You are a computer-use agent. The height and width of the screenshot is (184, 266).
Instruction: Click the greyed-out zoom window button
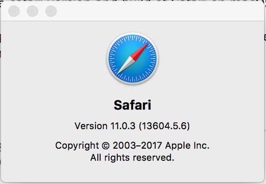[x=51, y=11]
